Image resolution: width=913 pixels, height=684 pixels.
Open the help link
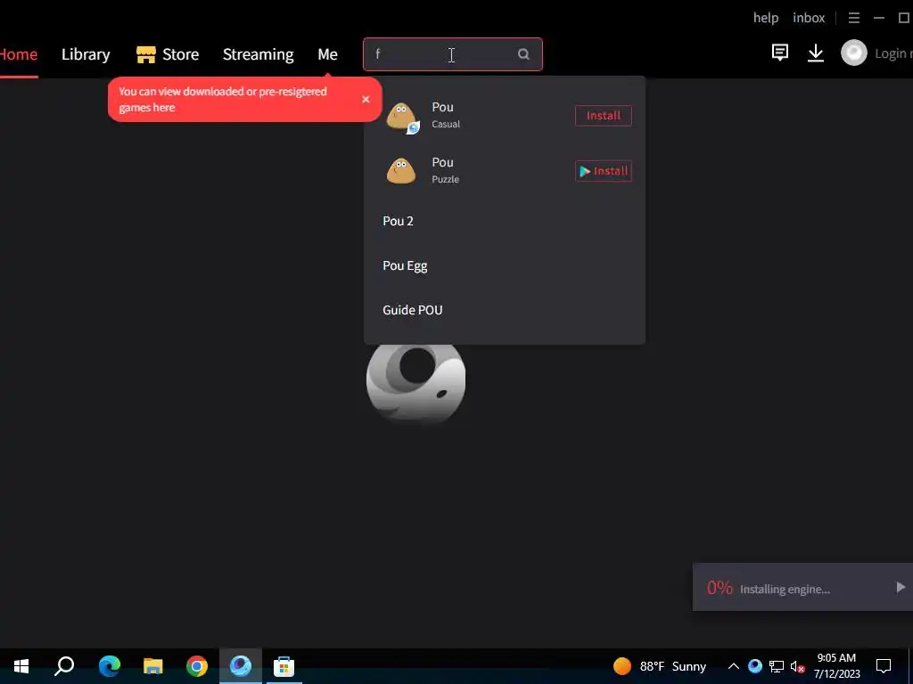tap(766, 18)
